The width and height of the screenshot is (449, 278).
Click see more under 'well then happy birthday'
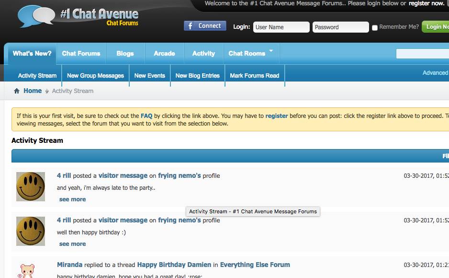pos(72,244)
